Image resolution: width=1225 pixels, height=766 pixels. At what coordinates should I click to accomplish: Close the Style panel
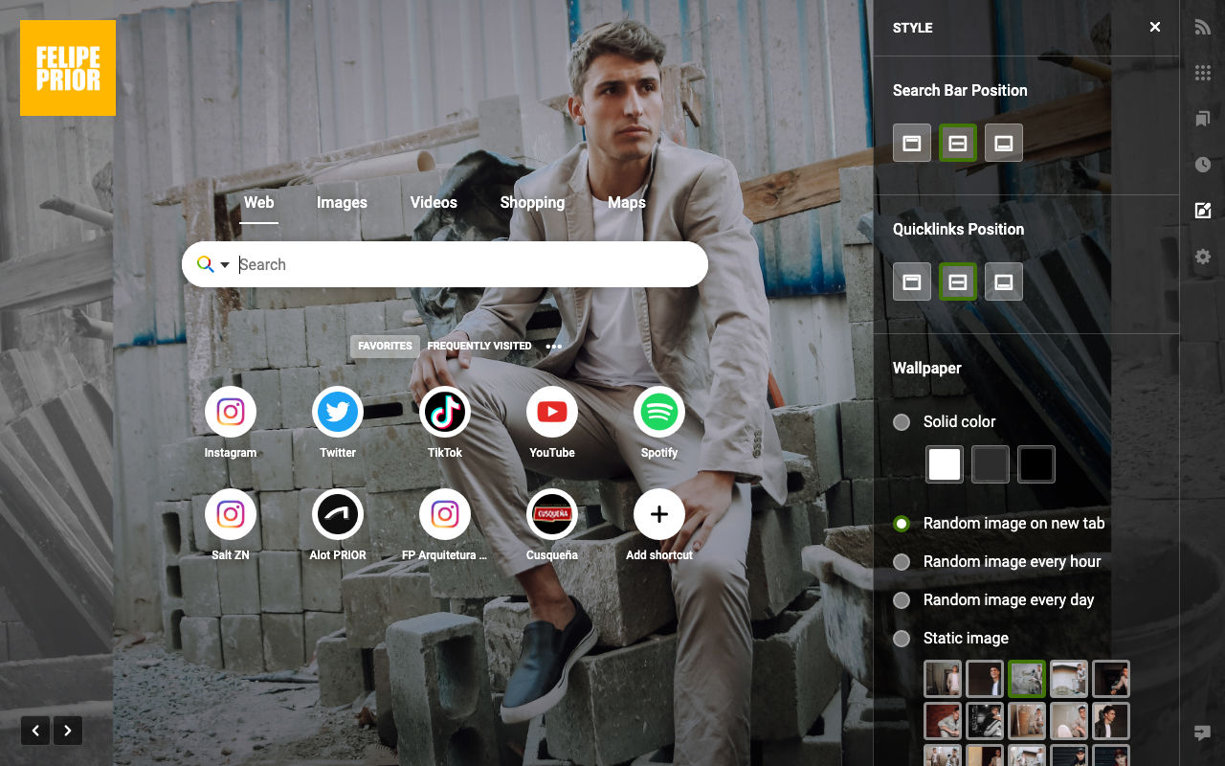pos(1155,27)
